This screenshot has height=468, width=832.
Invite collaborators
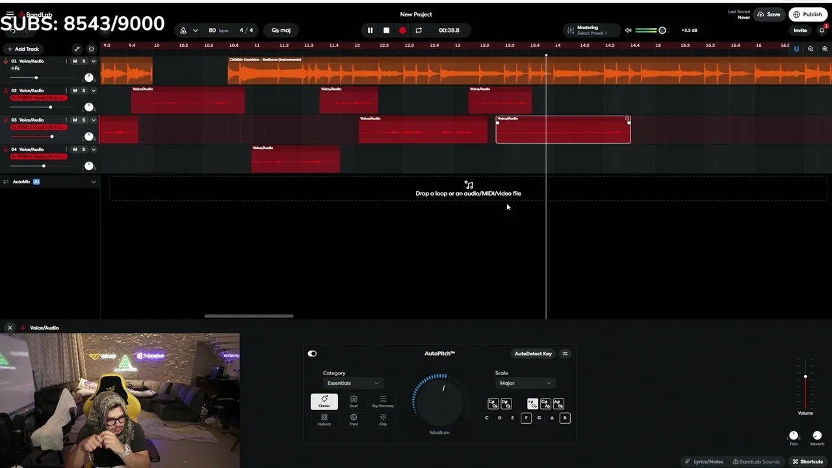pos(800,31)
